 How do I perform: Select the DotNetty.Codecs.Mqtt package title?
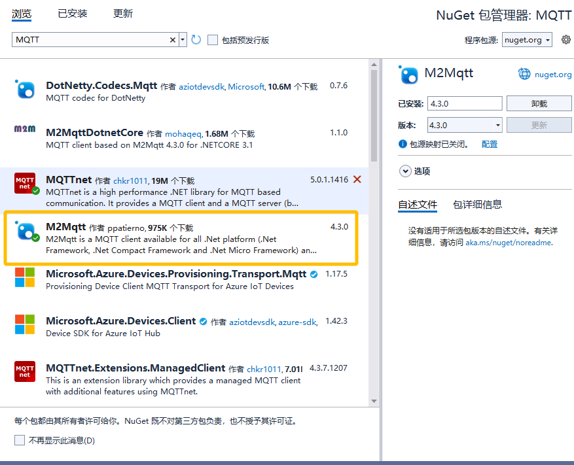[101, 86]
